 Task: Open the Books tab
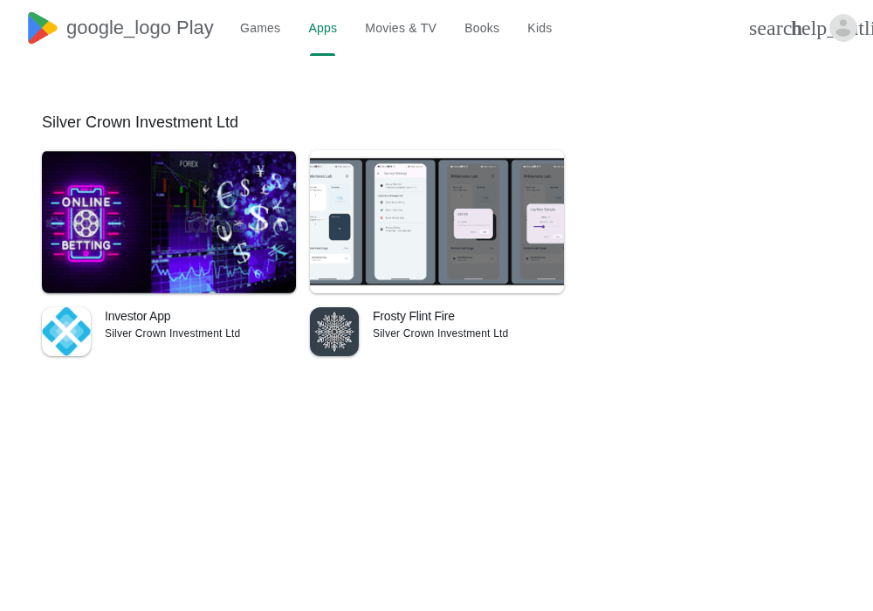pos(482,29)
